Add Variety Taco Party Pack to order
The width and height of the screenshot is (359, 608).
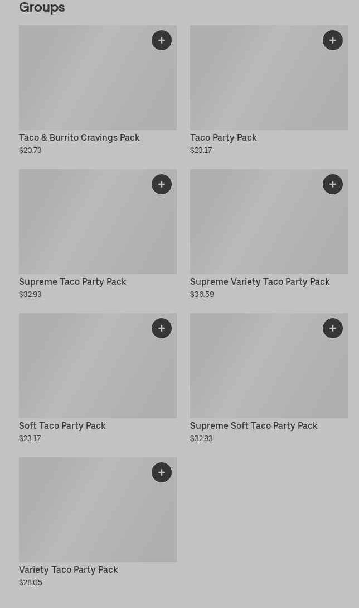coord(162,472)
